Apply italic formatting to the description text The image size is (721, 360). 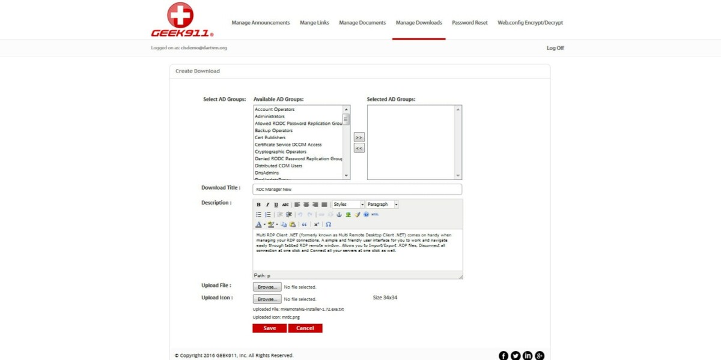267,203
